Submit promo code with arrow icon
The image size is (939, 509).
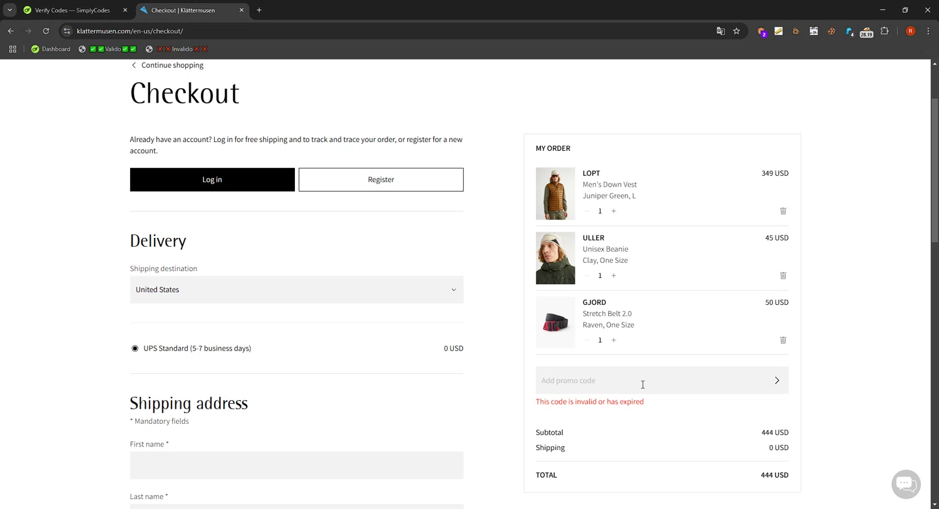click(x=777, y=381)
